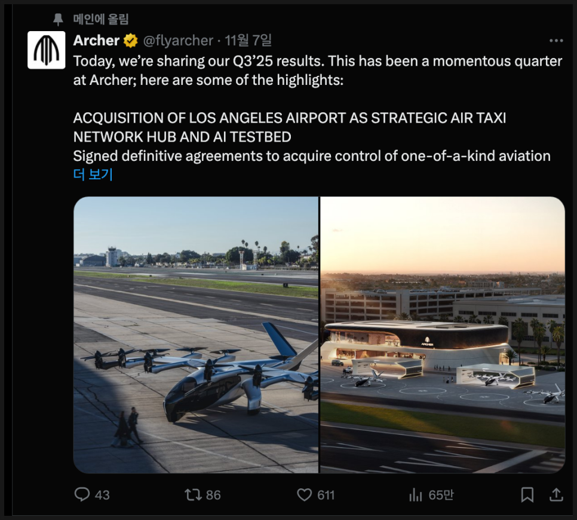Viewport: 577px width, 520px height.
Task: Click the 86 repost count
Action: click(213, 495)
